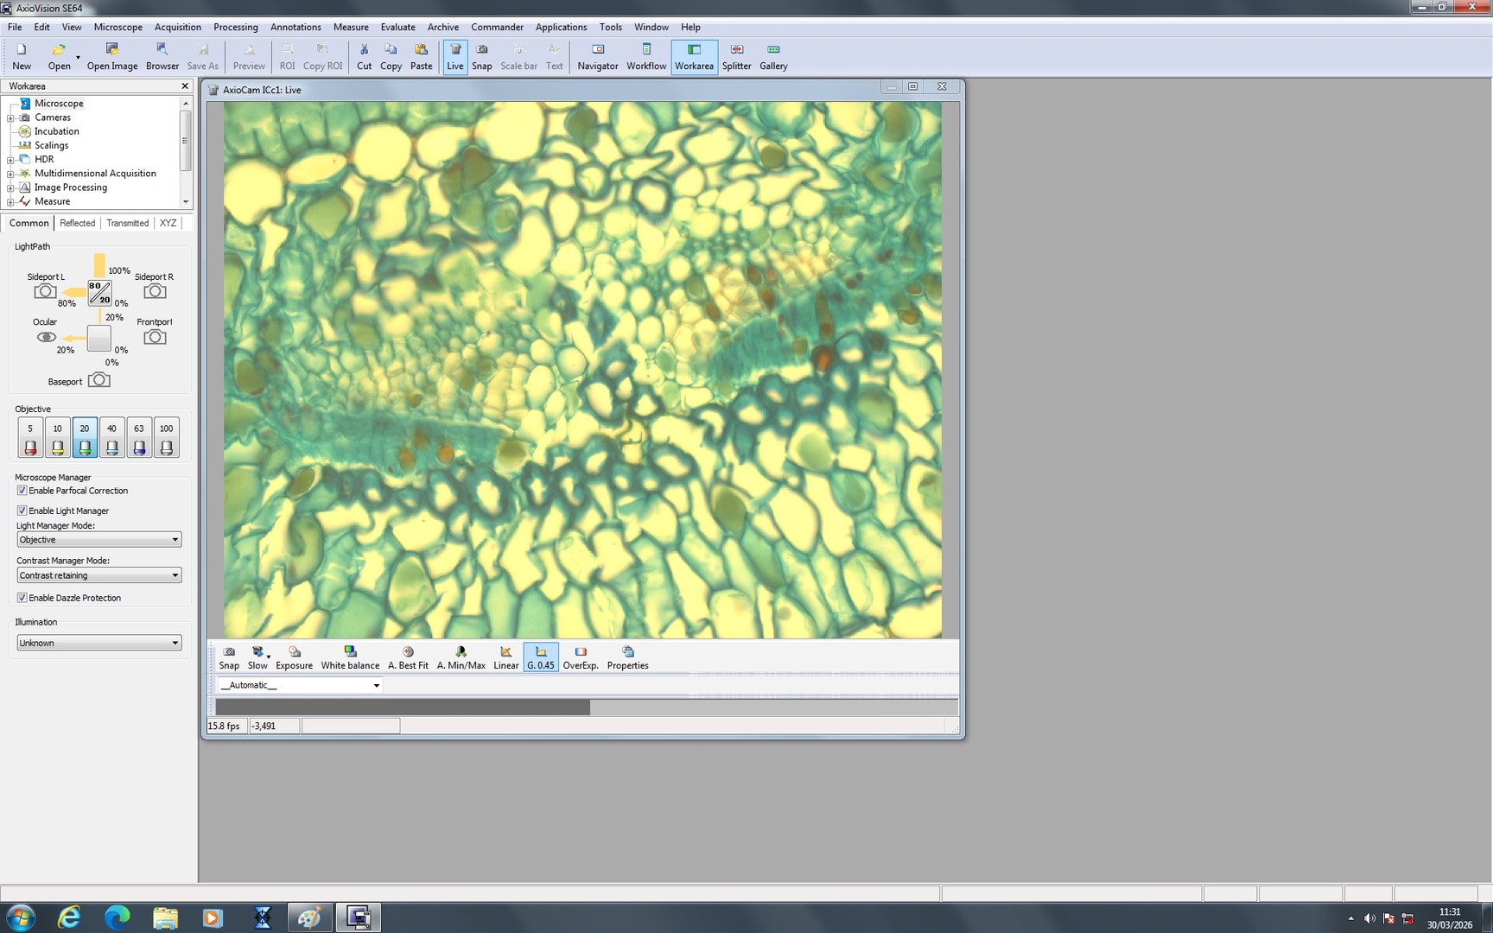Switch to the Transmitted tab
The height and width of the screenshot is (933, 1493).
pos(127,223)
